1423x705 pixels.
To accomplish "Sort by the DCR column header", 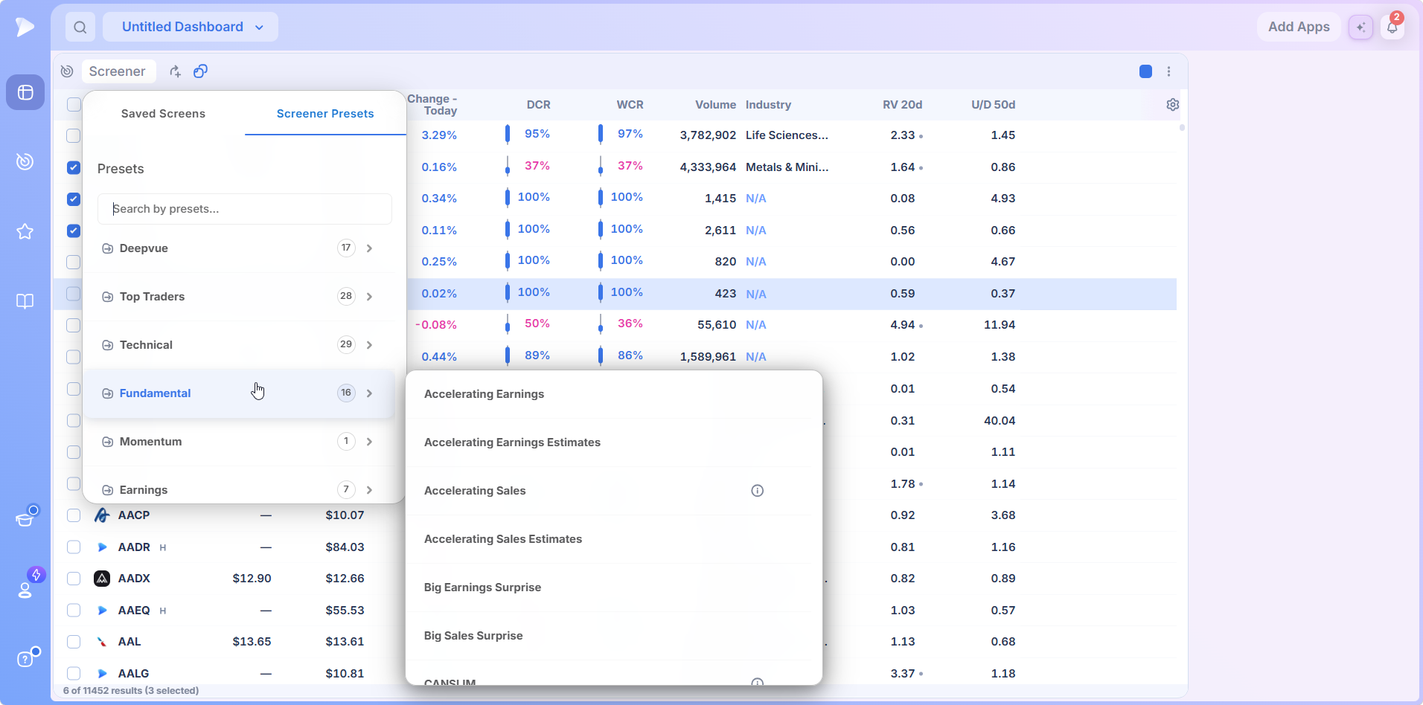I will tap(538, 105).
